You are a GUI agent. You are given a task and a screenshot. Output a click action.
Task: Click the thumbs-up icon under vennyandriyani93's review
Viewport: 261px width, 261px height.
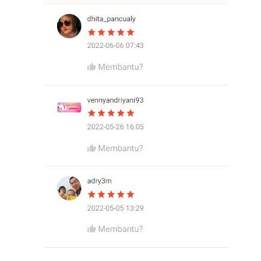point(92,148)
